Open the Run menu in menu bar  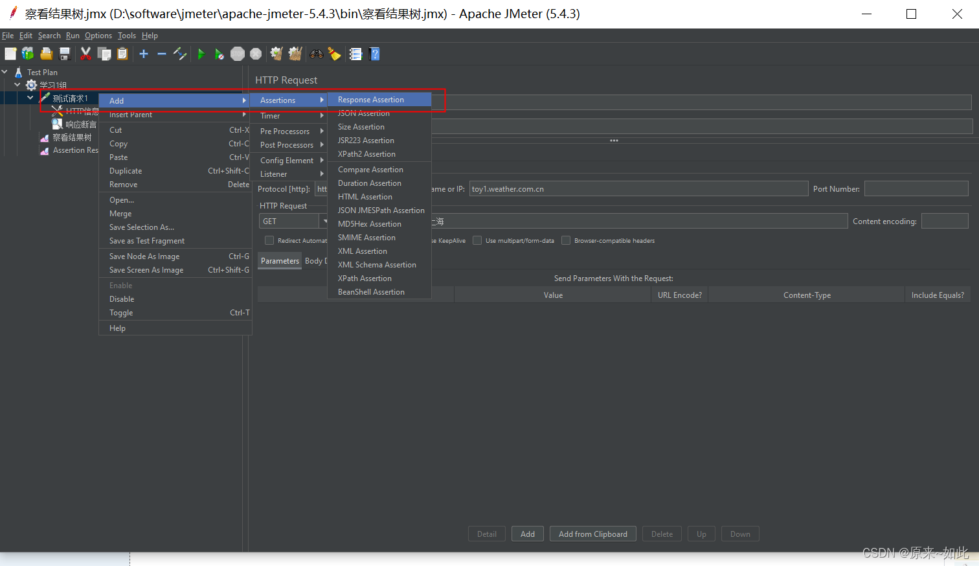click(73, 36)
